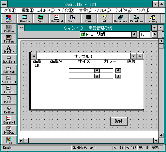Open the コントロール(C) menu

pos(46,10)
